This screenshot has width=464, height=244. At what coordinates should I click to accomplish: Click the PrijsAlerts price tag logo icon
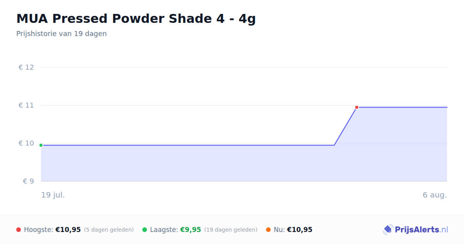coord(388,230)
